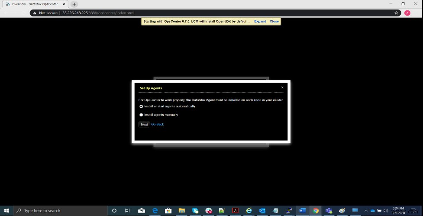Click the Go Back link
The image size is (423, 216).
point(158,124)
